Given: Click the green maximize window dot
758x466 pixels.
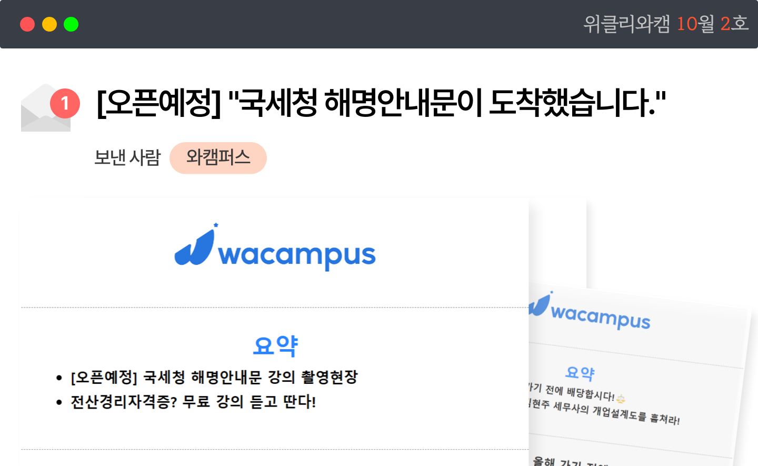Looking at the screenshot, I should [x=71, y=24].
